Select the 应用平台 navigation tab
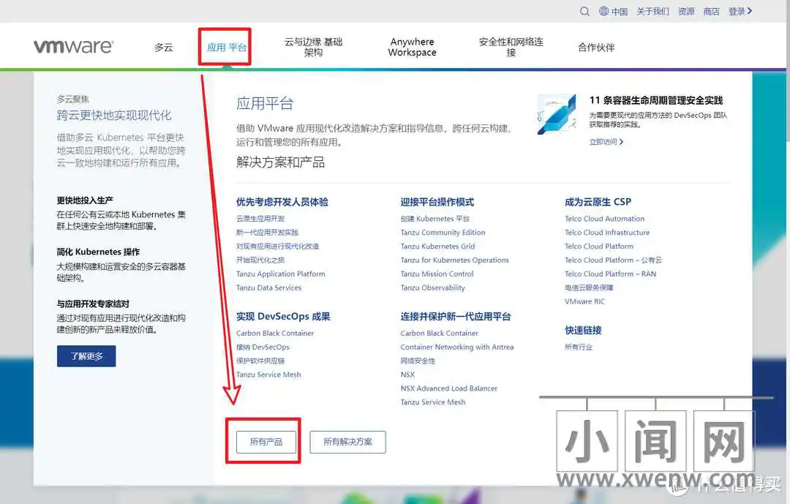Screen dimensions: 790x504 click(x=226, y=48)
